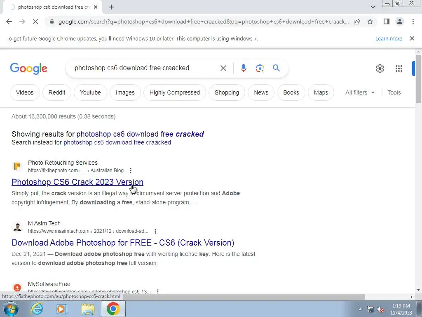Image resolution: width=422 pixels, height=317 pixels.
Task: Filter results by Reddit
Action: tap(57, 92)
